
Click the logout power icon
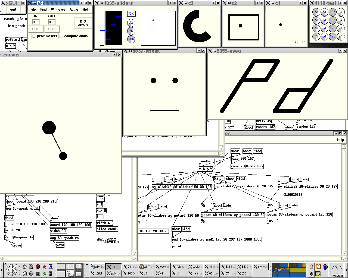(x=312, y=273)
